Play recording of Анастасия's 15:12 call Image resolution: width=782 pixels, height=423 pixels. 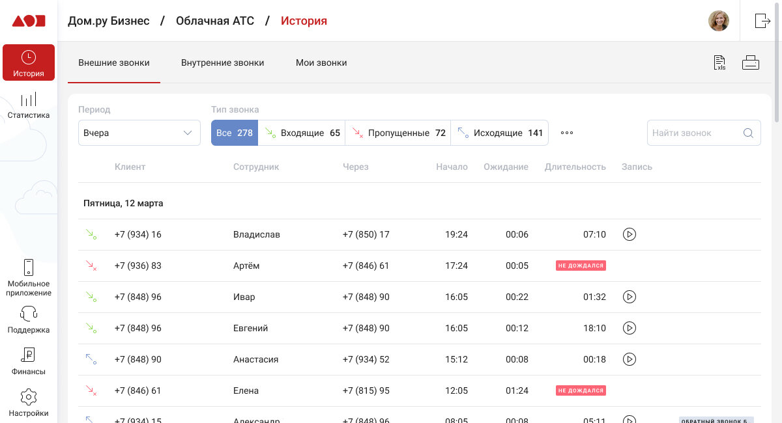629,359
